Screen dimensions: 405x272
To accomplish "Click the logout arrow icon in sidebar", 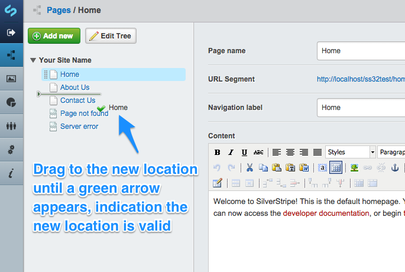I will click(x=11, y=33).
